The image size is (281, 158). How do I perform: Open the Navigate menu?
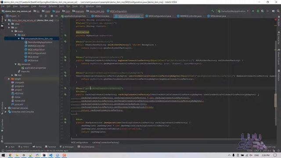coord(24,6)
